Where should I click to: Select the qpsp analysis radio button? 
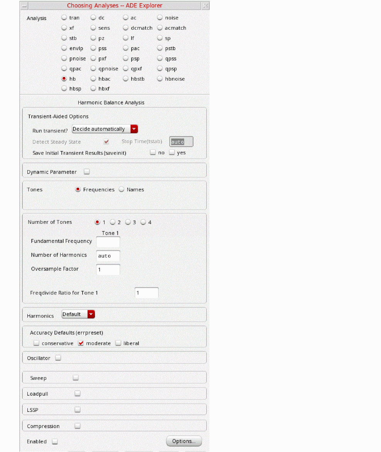pyautogui.click(x=160, y=68)
